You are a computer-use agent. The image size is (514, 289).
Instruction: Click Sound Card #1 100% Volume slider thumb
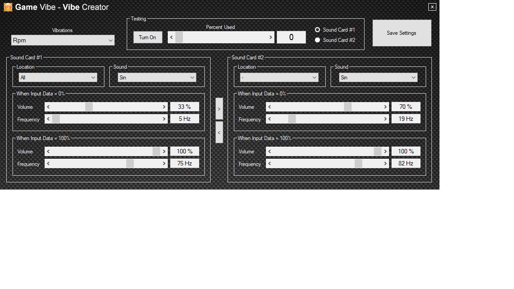pyautogui.click(x=156, y=151)
